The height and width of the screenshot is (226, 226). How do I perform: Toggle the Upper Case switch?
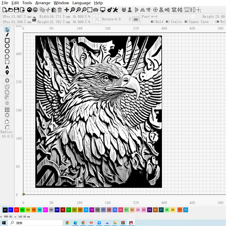[x=186, y=22]
